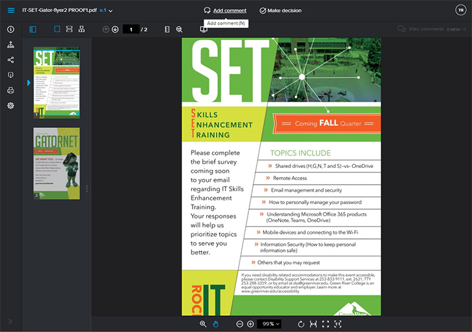This screenshot has width=472, height=332.
Task: Click the thumbnail panel resize handle
Action: (x=87, y=189)
